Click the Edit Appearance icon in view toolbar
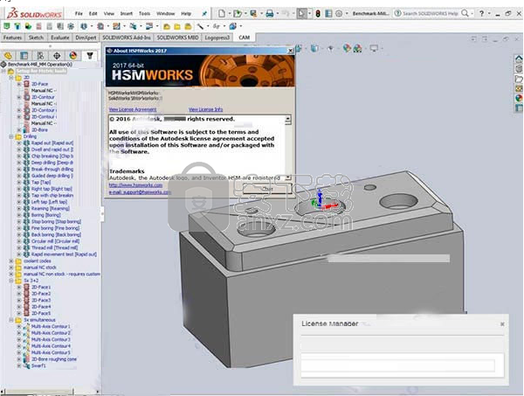 tap(347, 48)
